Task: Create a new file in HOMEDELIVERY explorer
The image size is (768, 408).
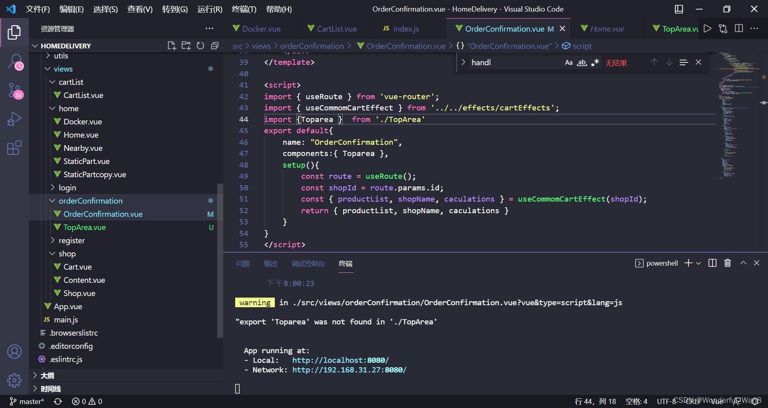Action: click(172, 46)
